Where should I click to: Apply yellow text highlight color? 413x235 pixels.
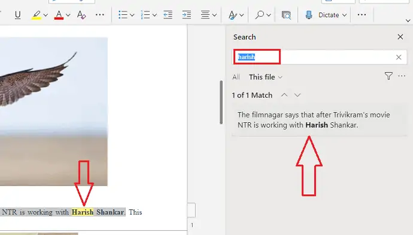pos(37,15)
